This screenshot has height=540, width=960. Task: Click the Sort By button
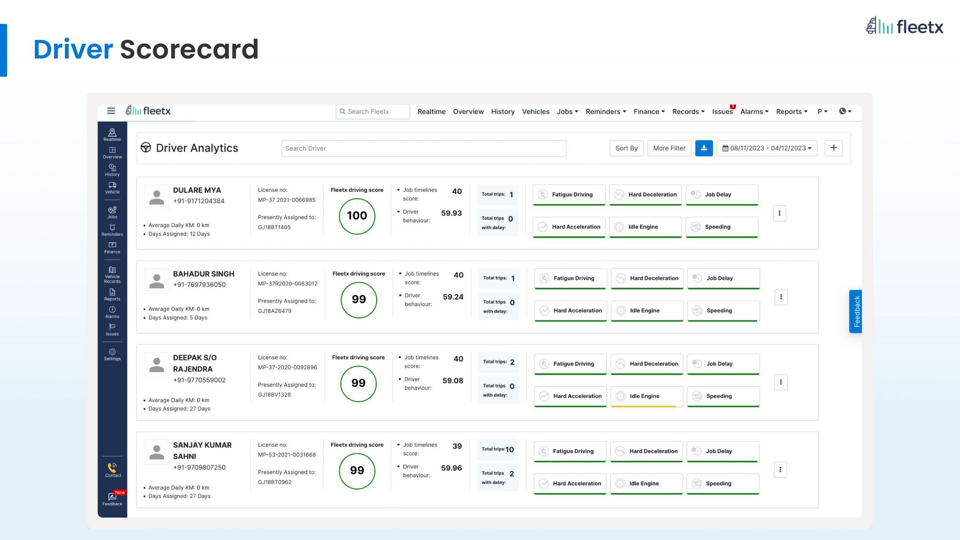click(x=626, y=148)
